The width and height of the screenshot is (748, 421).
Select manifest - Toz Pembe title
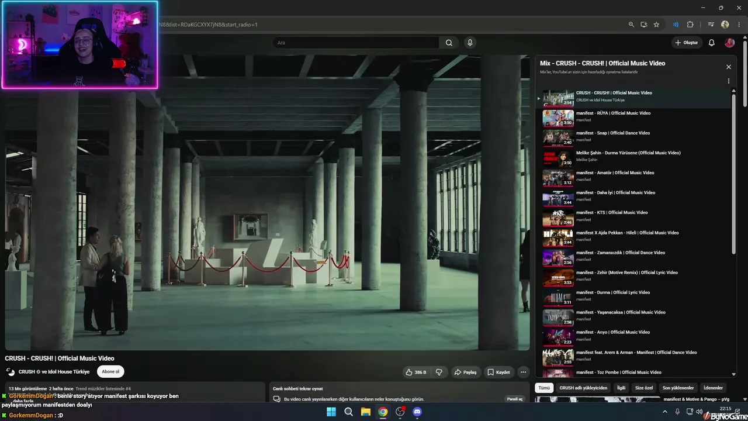(619, 372)
